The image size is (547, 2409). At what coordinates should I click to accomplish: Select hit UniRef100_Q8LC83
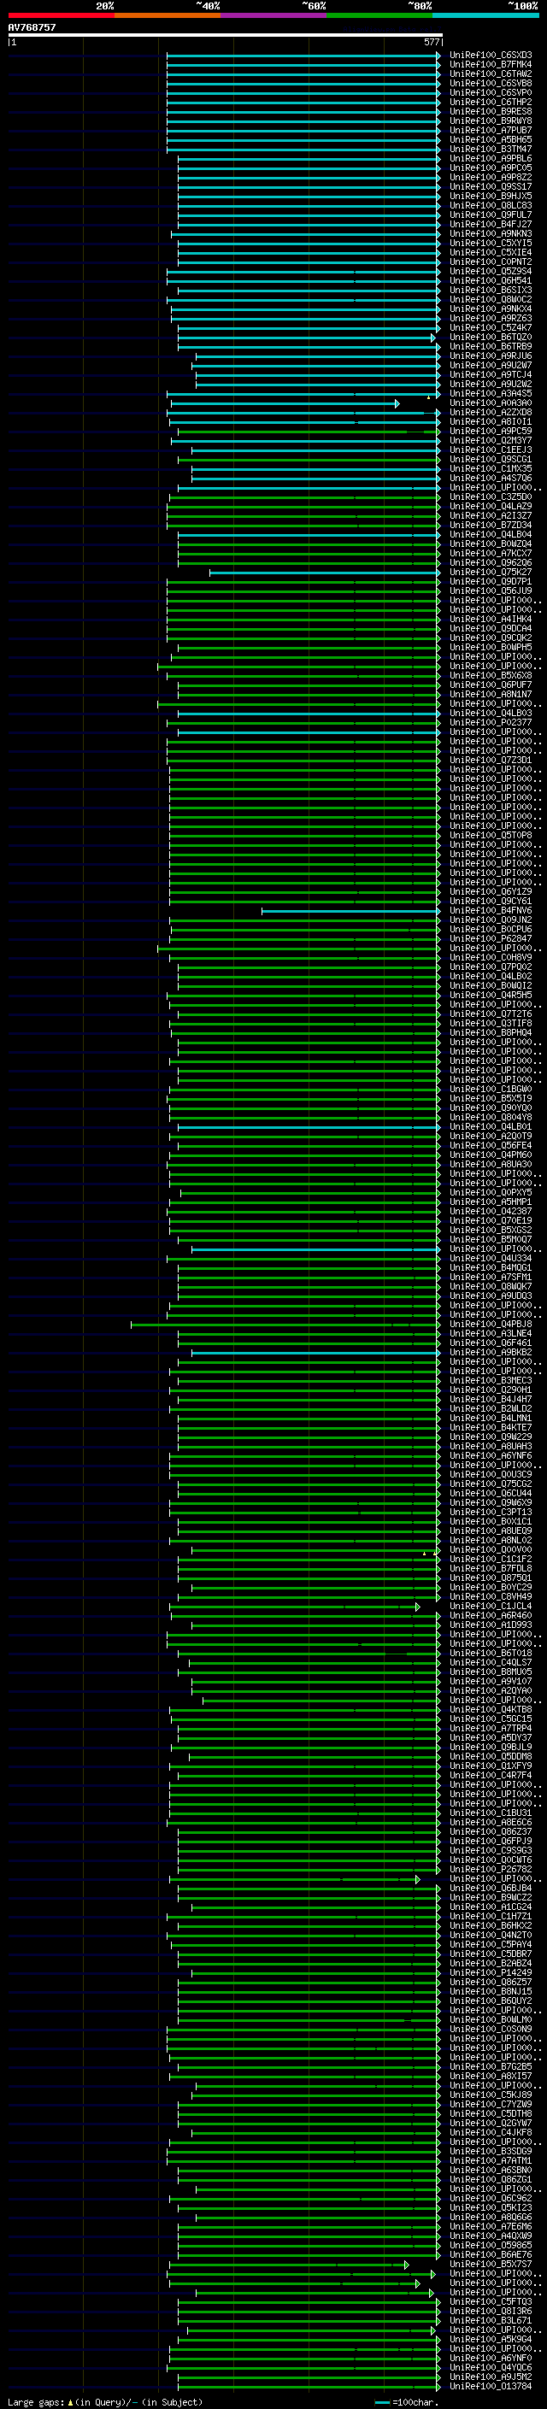tap(491, 206)
